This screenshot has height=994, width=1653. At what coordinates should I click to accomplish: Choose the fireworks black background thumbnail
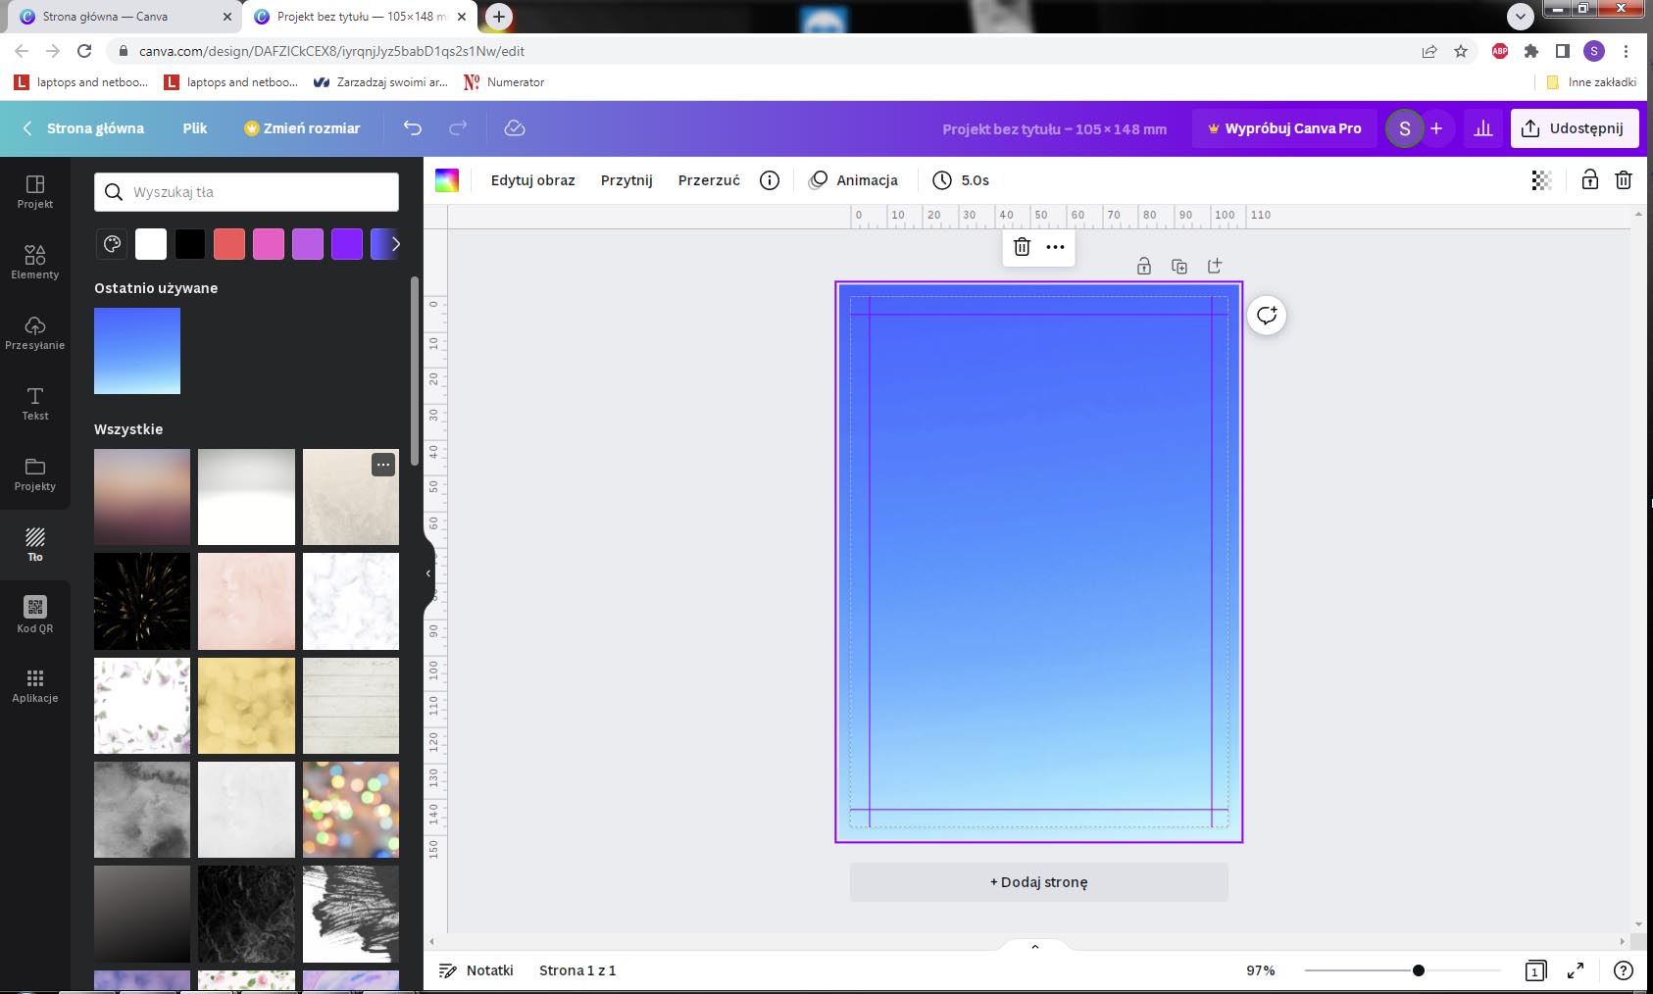[x=142, y=601]
